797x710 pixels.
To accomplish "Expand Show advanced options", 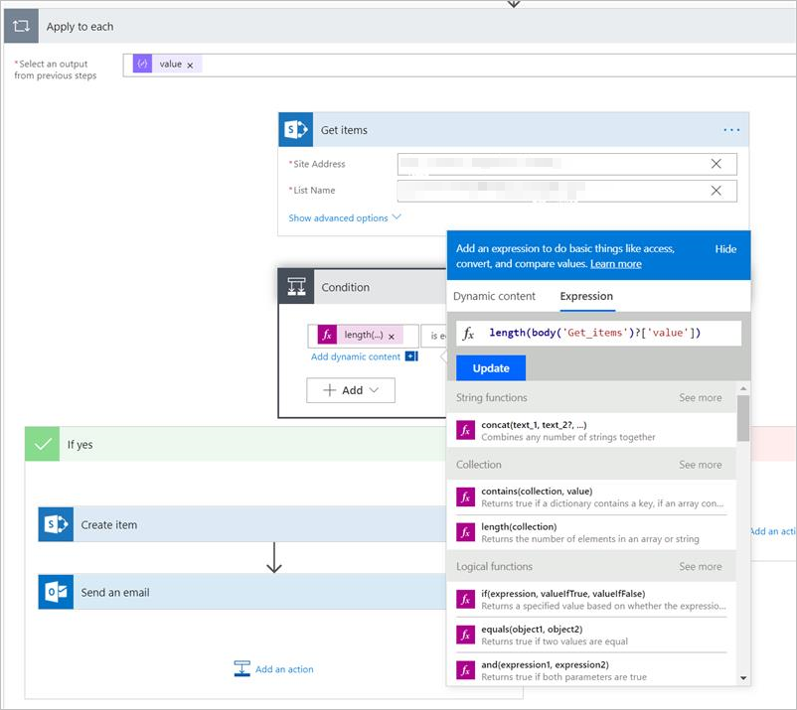I will pyautogui.click(x=344, y=217).
